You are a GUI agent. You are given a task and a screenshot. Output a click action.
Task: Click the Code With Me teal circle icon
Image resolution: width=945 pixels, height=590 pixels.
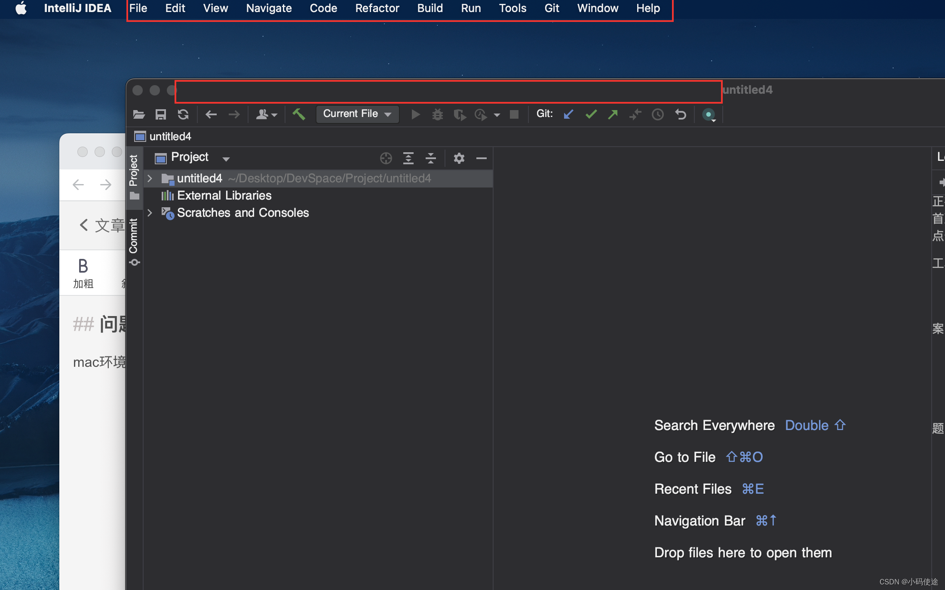(x=709, y=115)
